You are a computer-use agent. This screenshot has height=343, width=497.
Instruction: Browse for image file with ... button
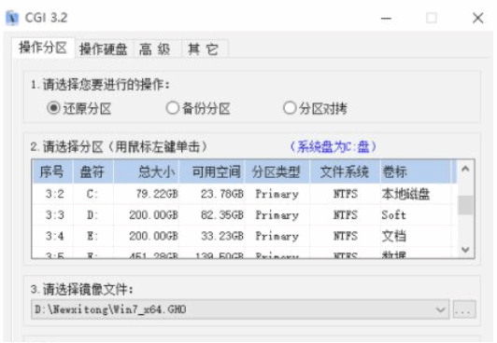464,309
